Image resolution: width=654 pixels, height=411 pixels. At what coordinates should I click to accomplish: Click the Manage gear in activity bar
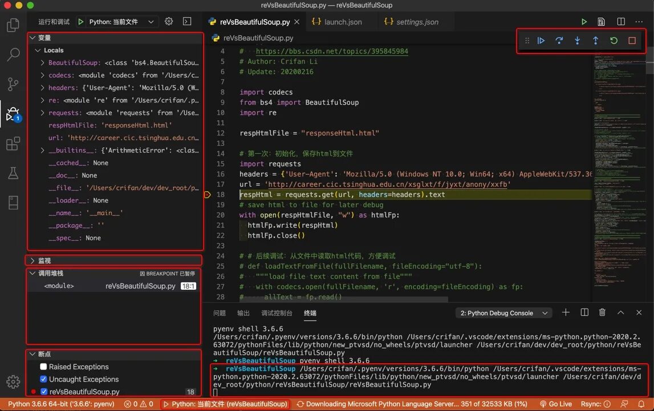coord(13,381)
